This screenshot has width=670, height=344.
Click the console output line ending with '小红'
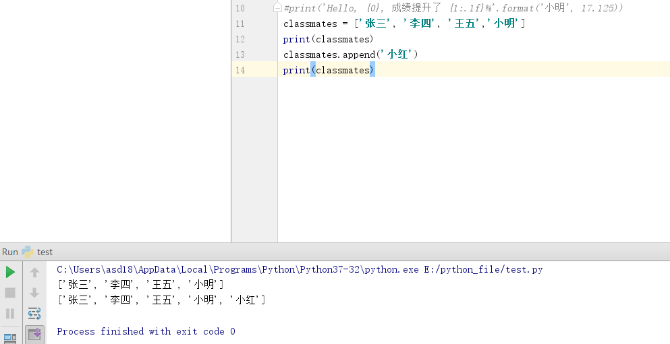161,300
